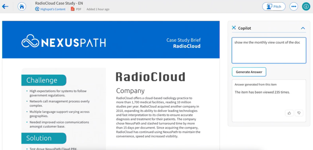
Task: Click 'The item has been viewed 235 times.' answer
Action: click(262, 92)
